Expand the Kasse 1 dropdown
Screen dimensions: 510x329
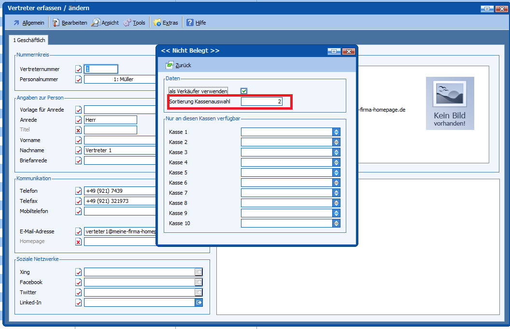click(336, 132)
